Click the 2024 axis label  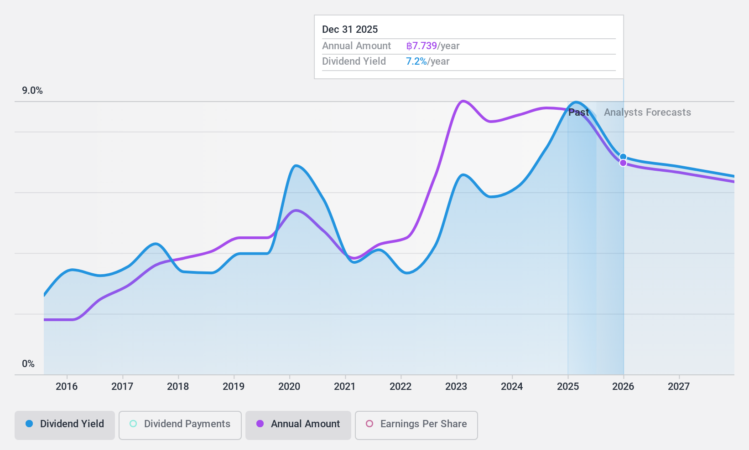[x=512, y=387]
